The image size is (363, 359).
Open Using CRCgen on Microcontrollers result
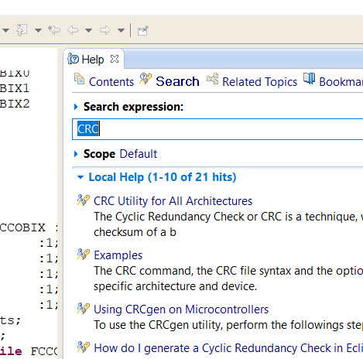[181, 309]
